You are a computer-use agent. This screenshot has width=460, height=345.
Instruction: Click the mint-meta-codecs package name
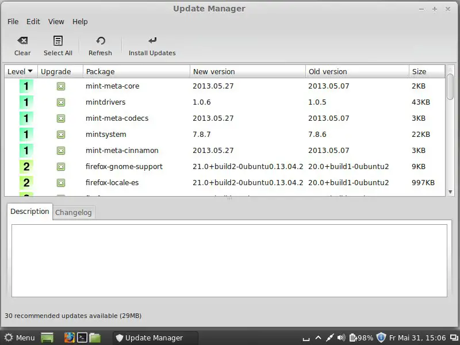click(117, 118)
